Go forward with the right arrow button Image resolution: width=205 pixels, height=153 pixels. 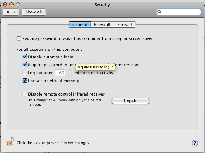15,12
